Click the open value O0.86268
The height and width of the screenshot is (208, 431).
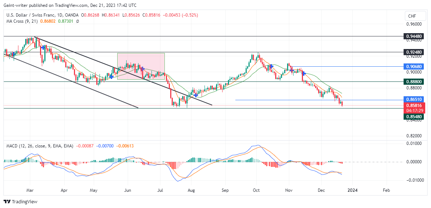(89, 16)
